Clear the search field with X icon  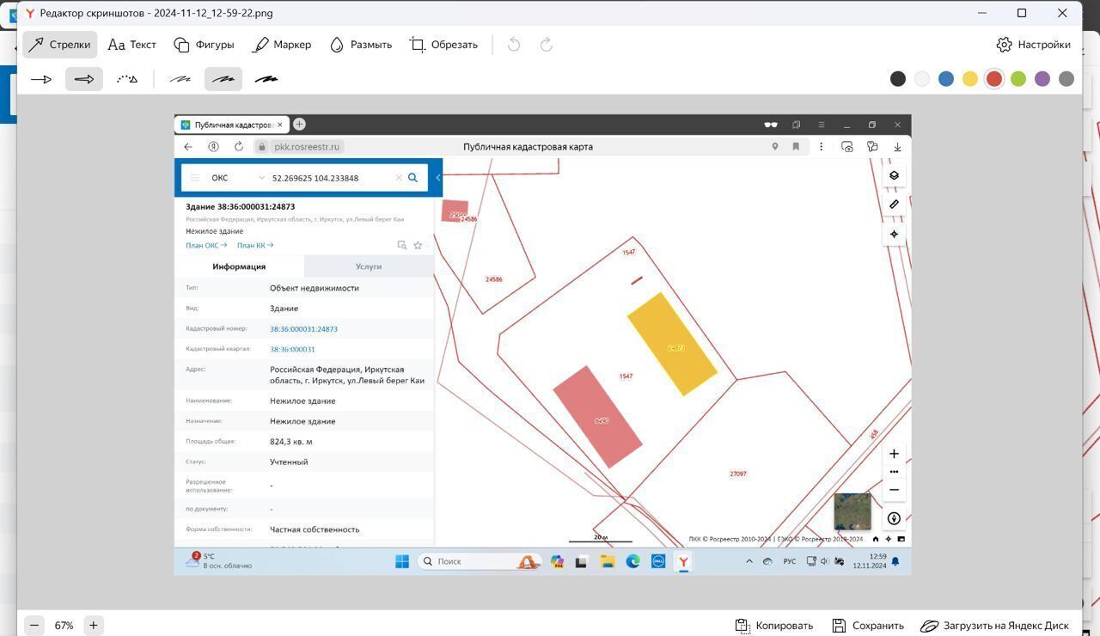click(x=399, y=178)
